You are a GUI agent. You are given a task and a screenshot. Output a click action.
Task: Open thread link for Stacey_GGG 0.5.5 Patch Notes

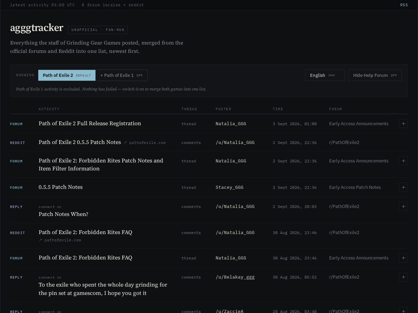[x=188, y=187]
